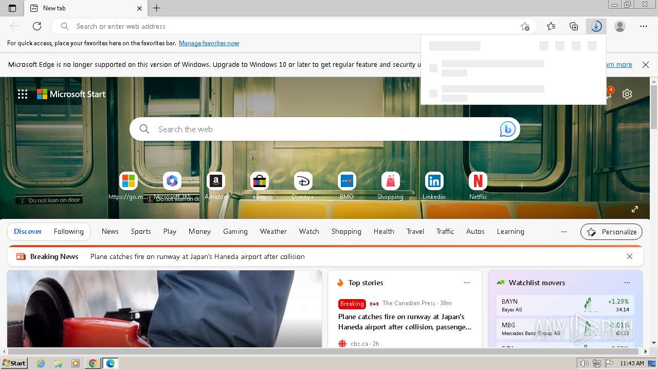
Task: Toggle the Downloads toolbar button
Action: point(596,26)
